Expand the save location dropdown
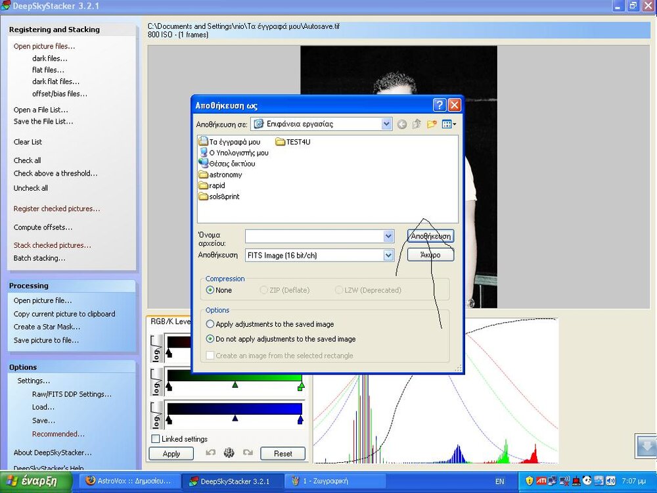657x493 pixels. (387, 124)
